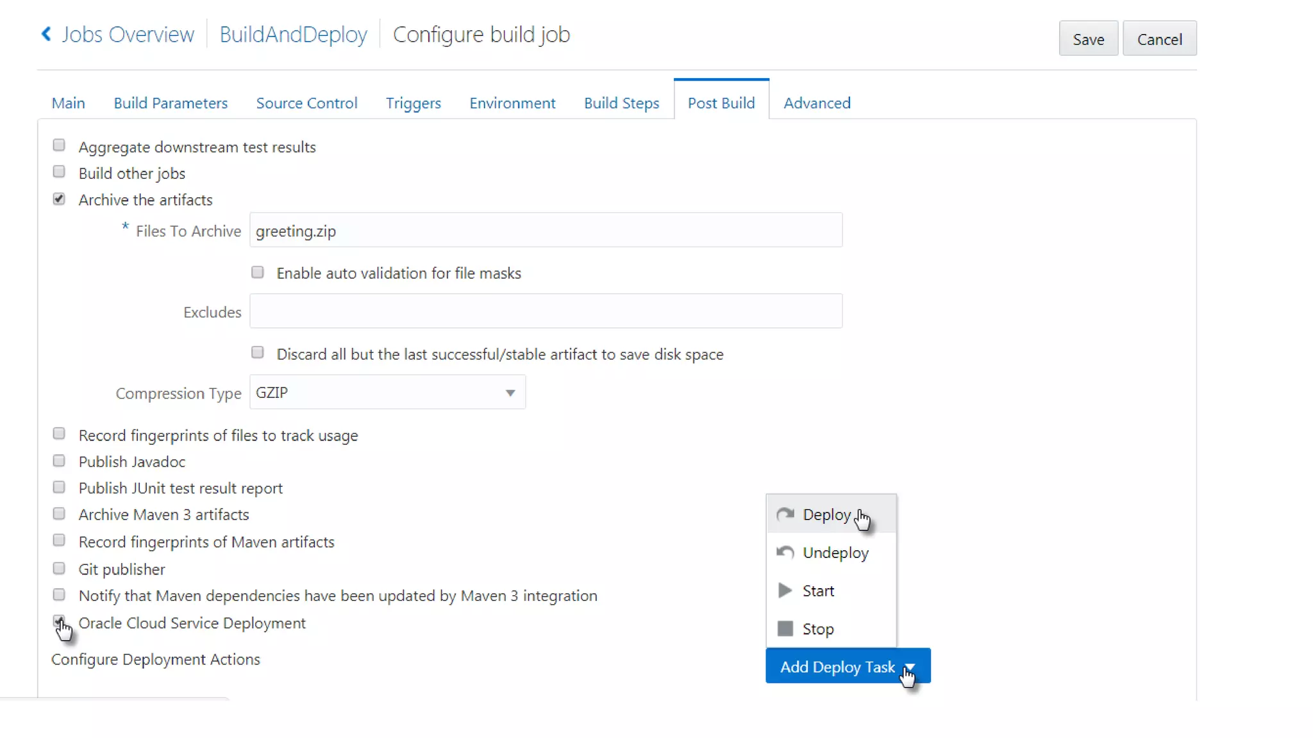Image resolution: width=1313 pixels, height=738 pixels.
Task: Switch to the Build Steps tab
Action: point(621,103)
